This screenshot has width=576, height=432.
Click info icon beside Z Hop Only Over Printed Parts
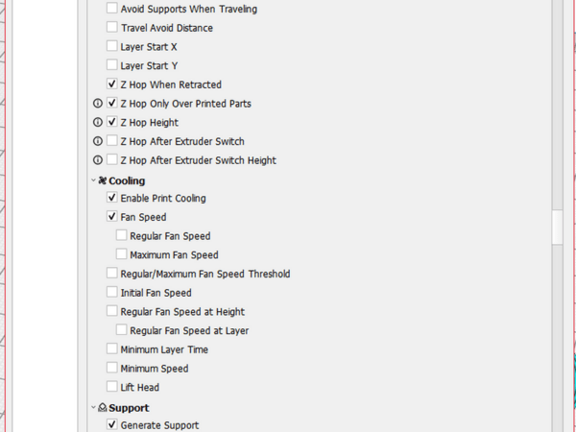click(x=98, y=104)
